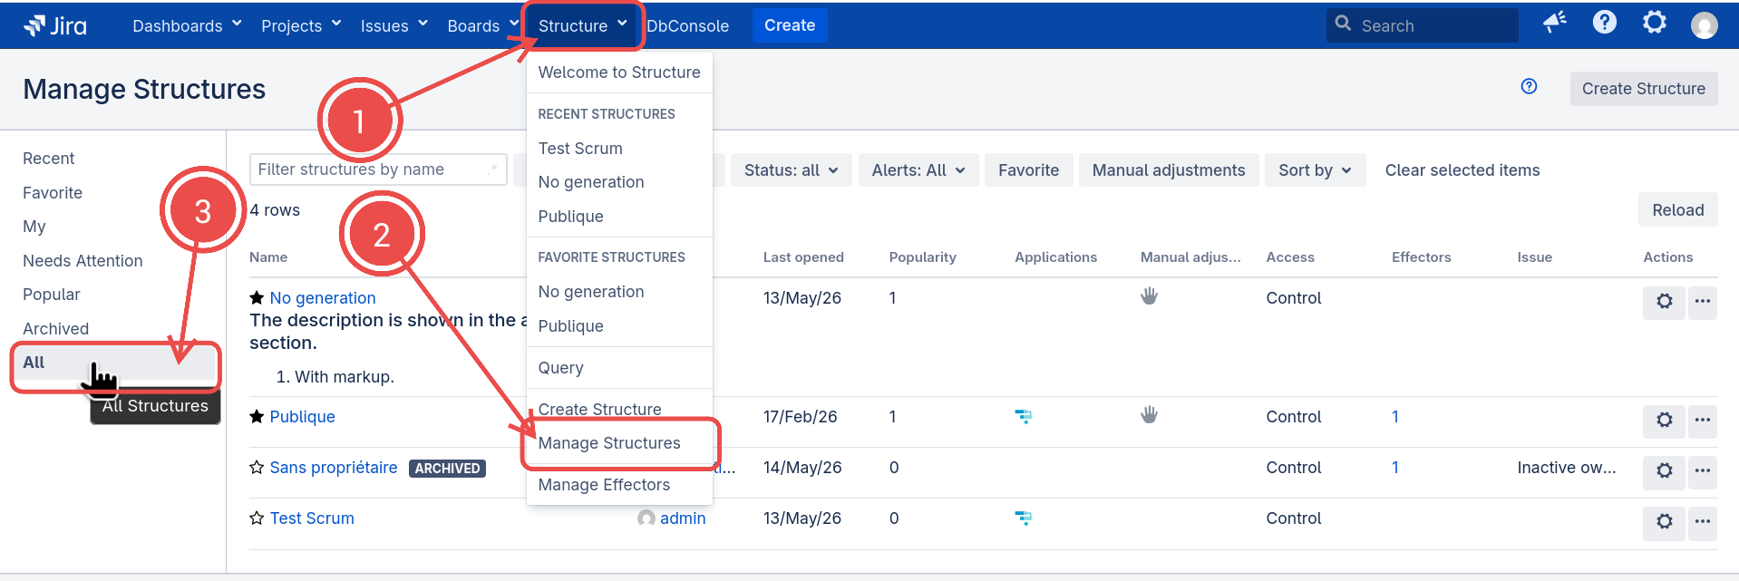Open more actions for No generation row
The height and width of the screenshot is (581, 1739).
pos(1703,302)
